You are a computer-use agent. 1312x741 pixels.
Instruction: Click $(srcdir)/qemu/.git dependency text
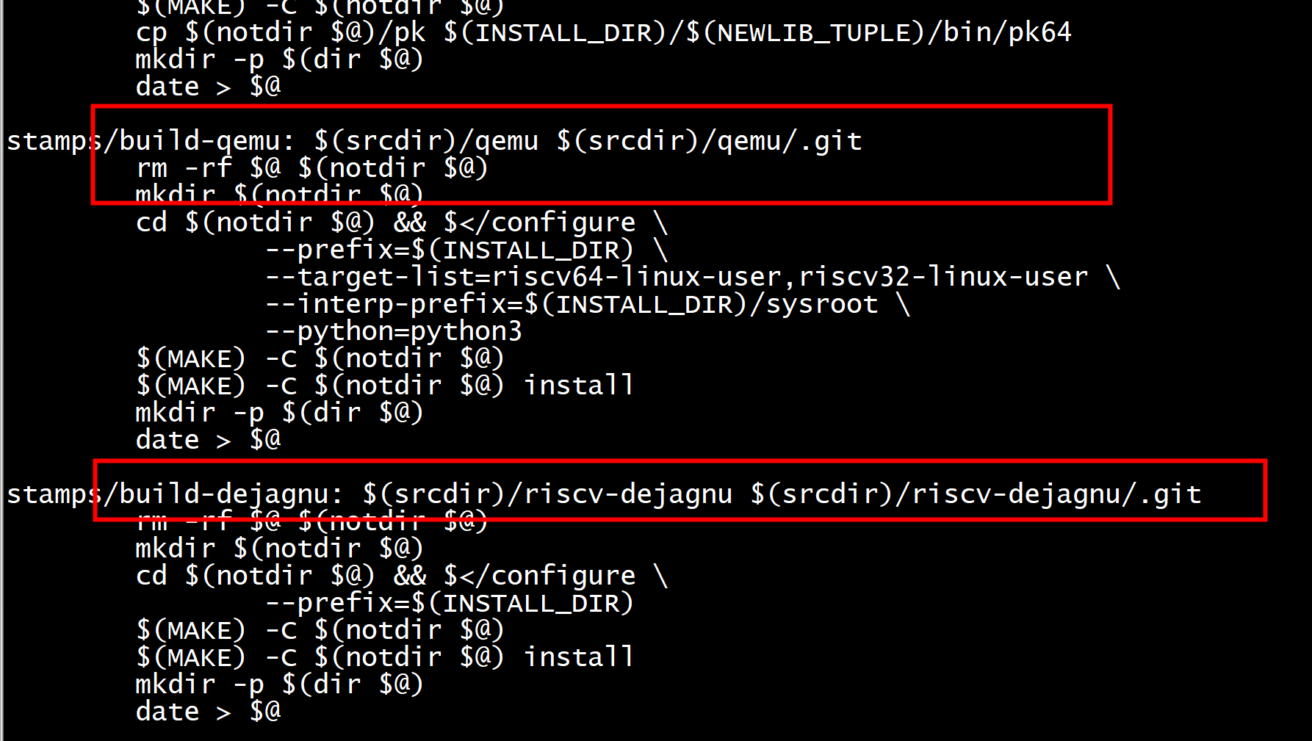pos(709,140)
